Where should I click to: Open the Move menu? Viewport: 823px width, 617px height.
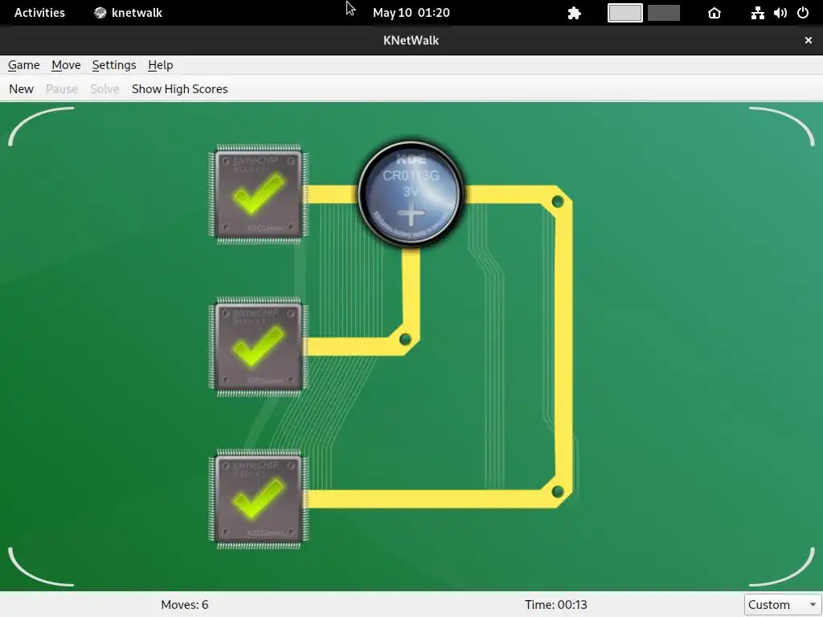point(66,65)
